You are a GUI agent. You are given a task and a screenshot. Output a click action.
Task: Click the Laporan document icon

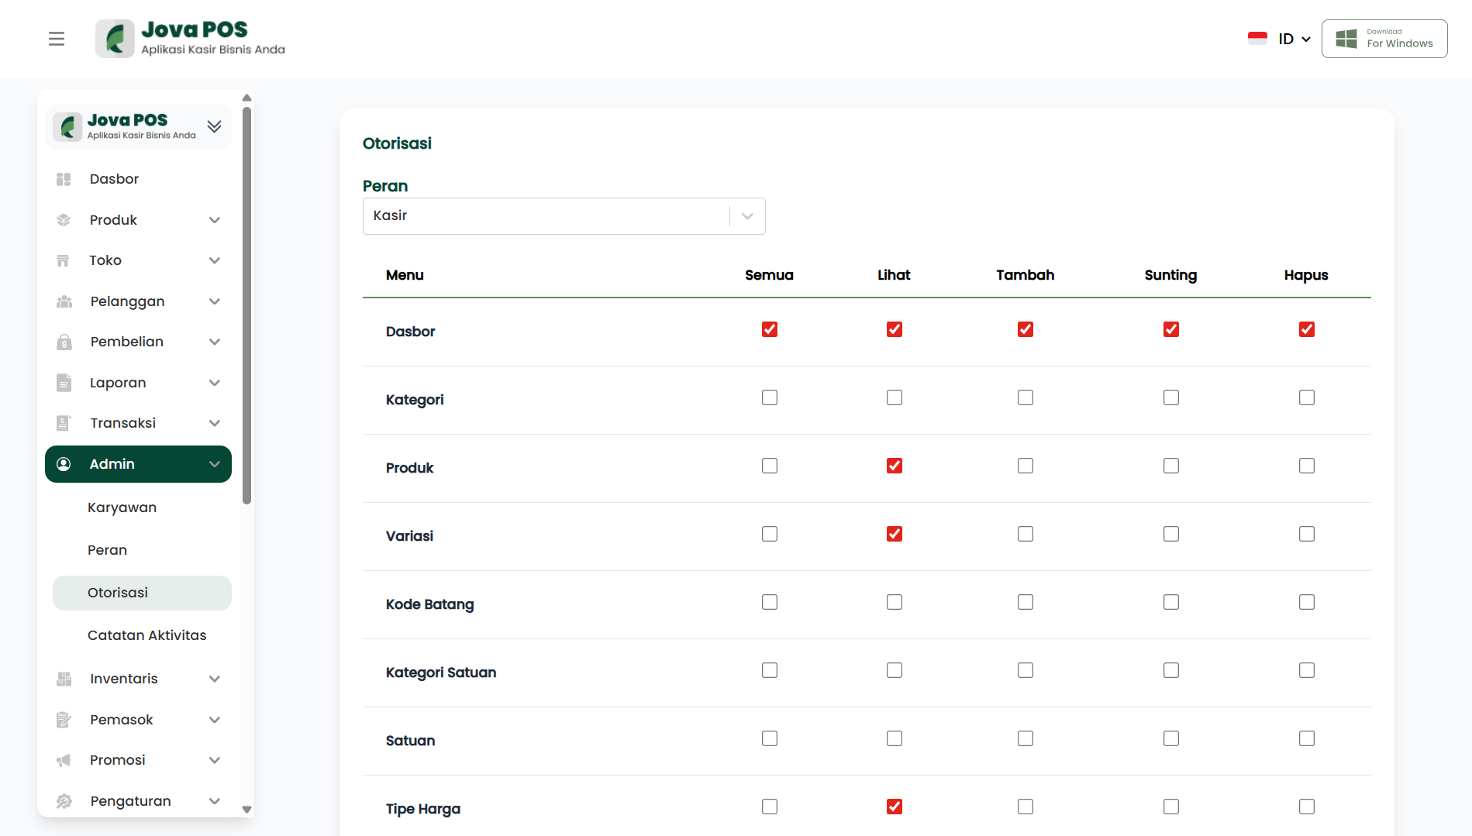(64, 383)
